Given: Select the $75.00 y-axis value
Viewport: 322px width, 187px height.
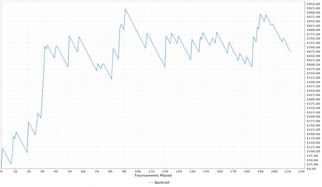Looking at the screenshot, I should tap(312, 156).
